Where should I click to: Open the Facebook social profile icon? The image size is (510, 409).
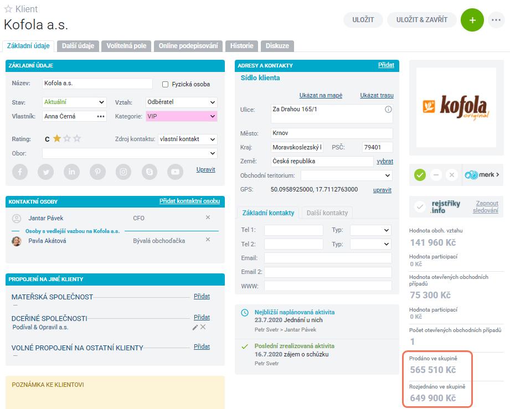point(20,172)
